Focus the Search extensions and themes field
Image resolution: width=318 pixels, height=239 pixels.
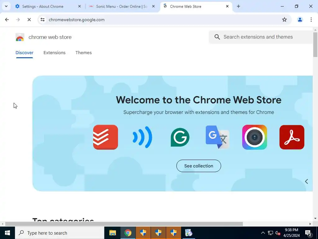261,37
